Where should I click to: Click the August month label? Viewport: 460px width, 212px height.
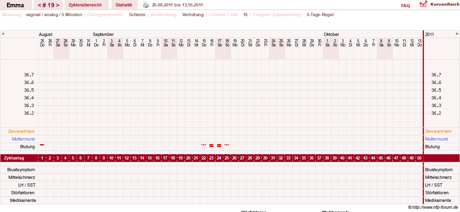(x=45, y=34)
